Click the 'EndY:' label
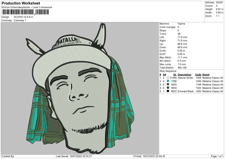The width and height of the screenshot is (225, 159). [x=163, y=54]
